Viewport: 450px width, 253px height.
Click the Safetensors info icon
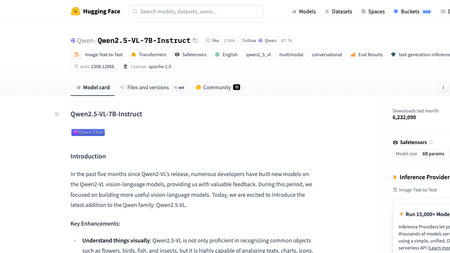pyautogui.click(x=431, y=142)
